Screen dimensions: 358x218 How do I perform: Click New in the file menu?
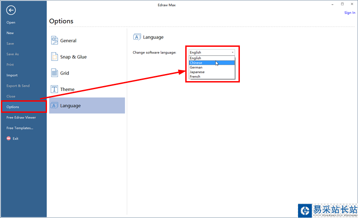(x=10, y=33)
